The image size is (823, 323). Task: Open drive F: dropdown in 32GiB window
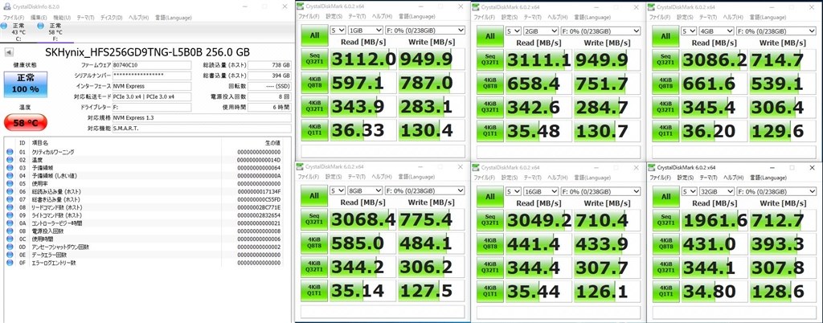(x=776, y=191)
